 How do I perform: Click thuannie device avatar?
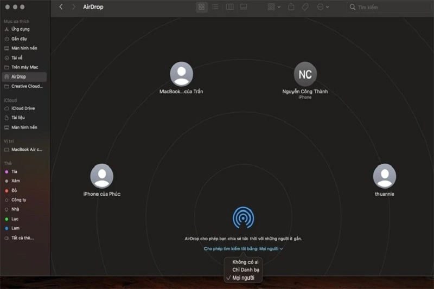coord(385,176)
